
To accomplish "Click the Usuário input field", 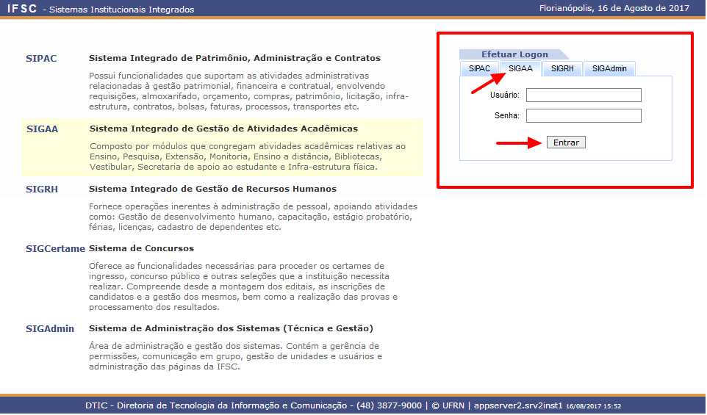I will (584, 95).
